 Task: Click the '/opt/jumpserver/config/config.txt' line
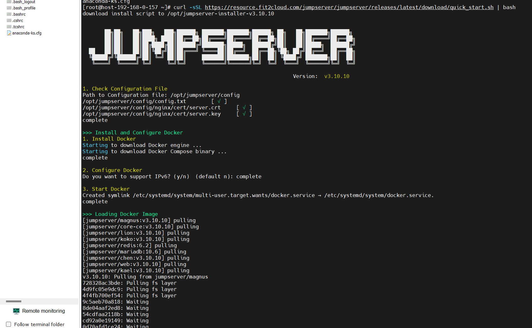click(x=134, y=101)
